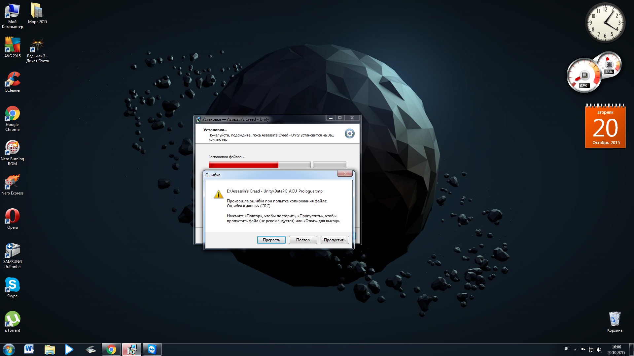Click the secondary grey progress bar
The image size is (634, 356).
coord(330,165)
